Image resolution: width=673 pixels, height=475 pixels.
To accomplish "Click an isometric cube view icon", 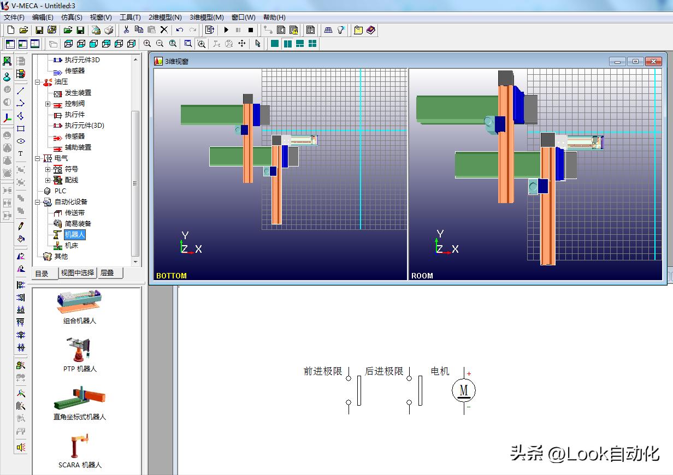I will coord(68,43).
